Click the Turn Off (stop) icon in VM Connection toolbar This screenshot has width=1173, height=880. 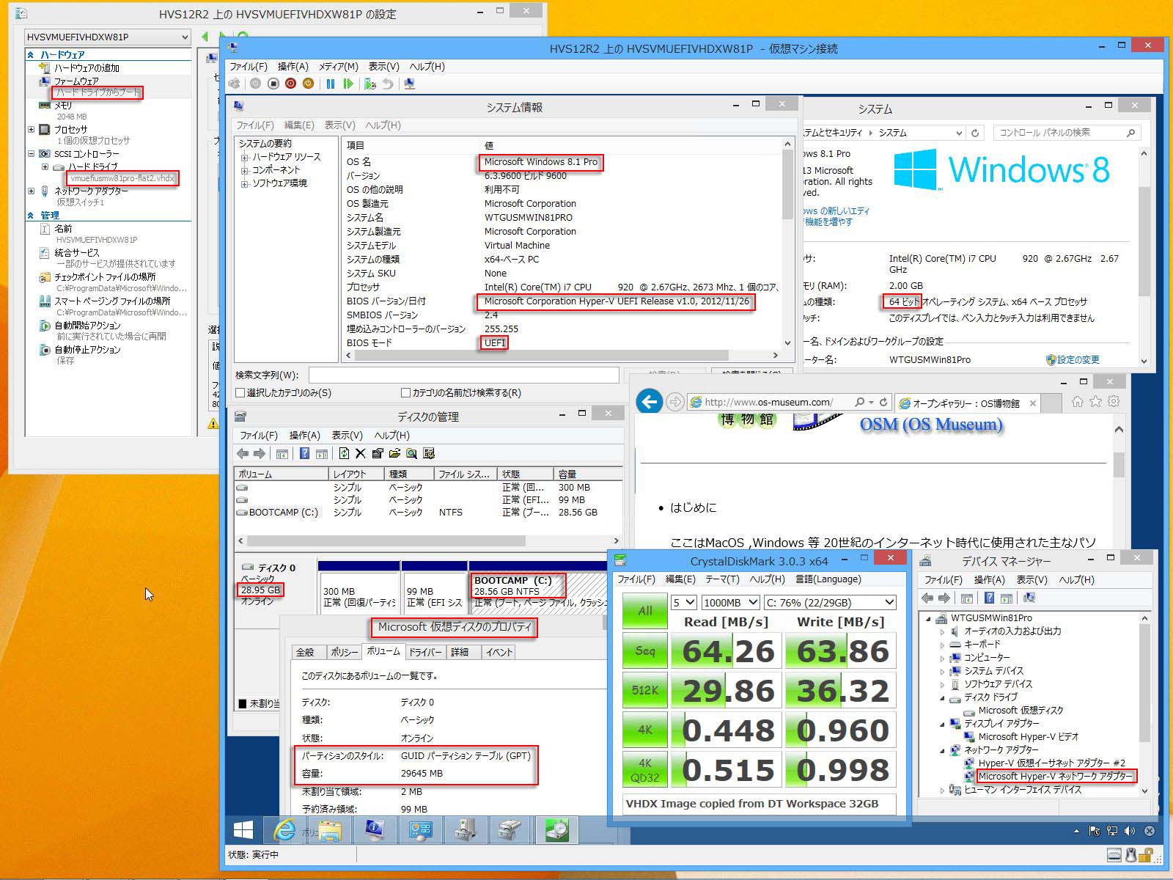(x=273, y=84)
